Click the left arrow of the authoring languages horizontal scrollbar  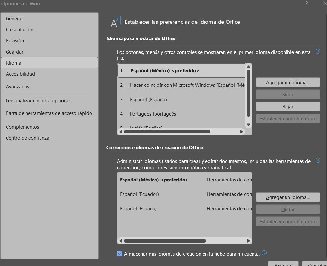pos(121,241)
